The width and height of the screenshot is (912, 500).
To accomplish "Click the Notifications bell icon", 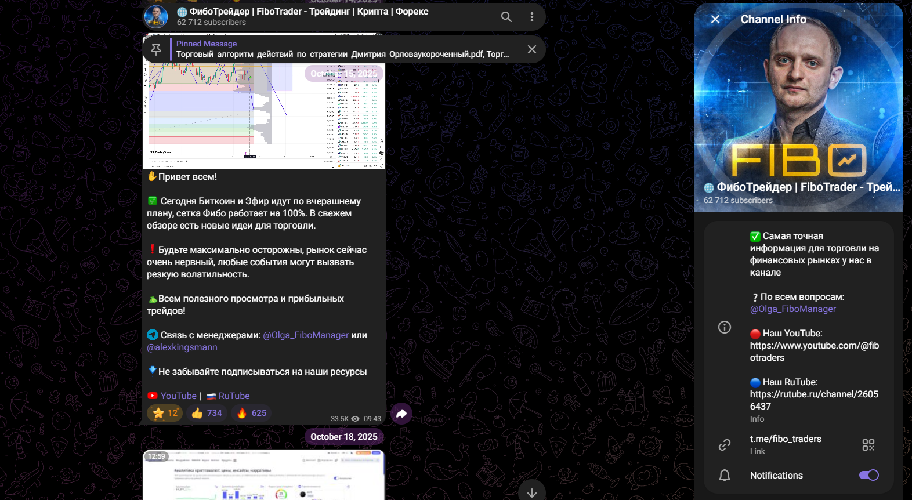I will (x=725, y=476).
